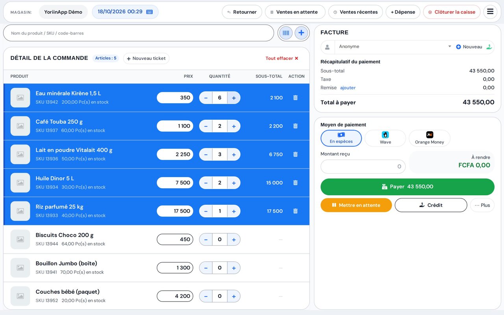Add a Nouveau customer
504x315 pixels.
point(469,47)
